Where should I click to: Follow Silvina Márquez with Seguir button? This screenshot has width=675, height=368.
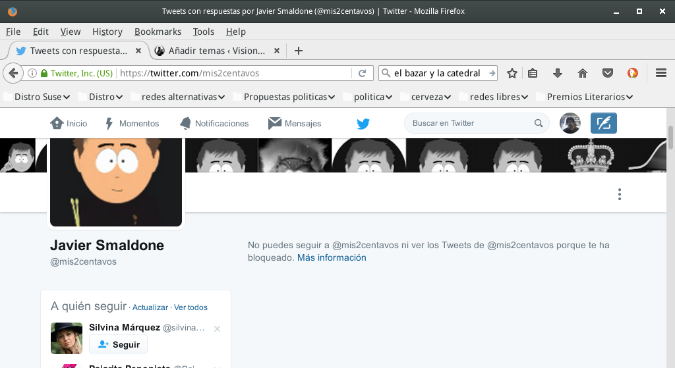click(x=119, y=344)
